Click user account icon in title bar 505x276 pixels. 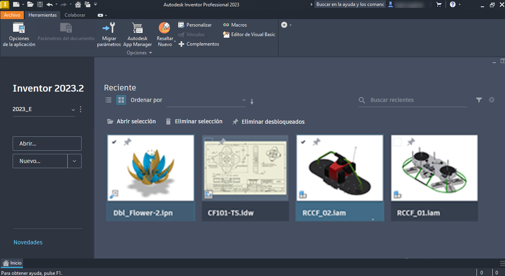(x=391, y=4)
